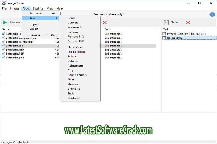Select Convert in the submenu
Image resolution: width=217 pixels, height=144 pixels.
click(x=80, y=22)
